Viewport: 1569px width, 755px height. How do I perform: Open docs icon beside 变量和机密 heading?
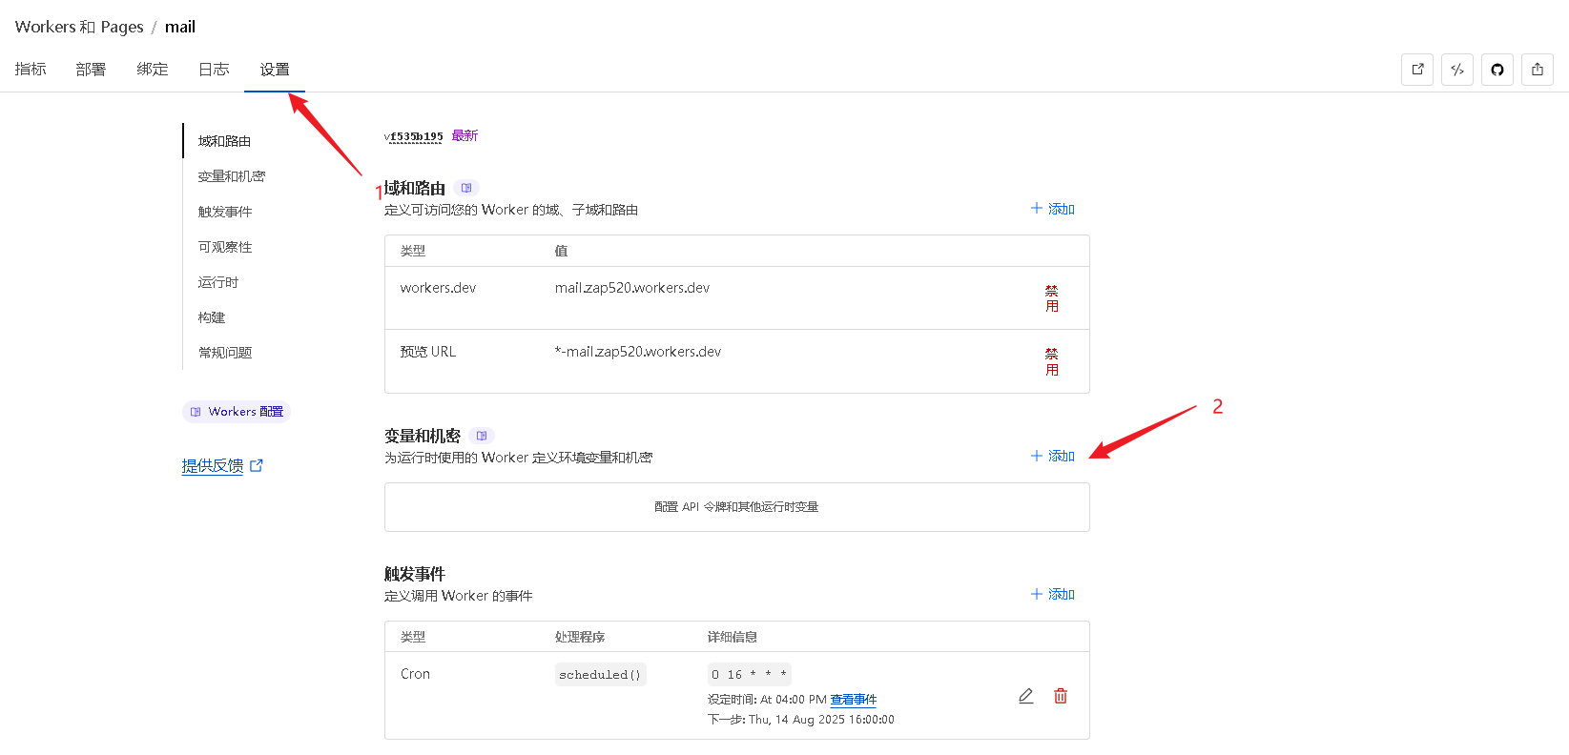pyautogui.click(x=482, y=436)
